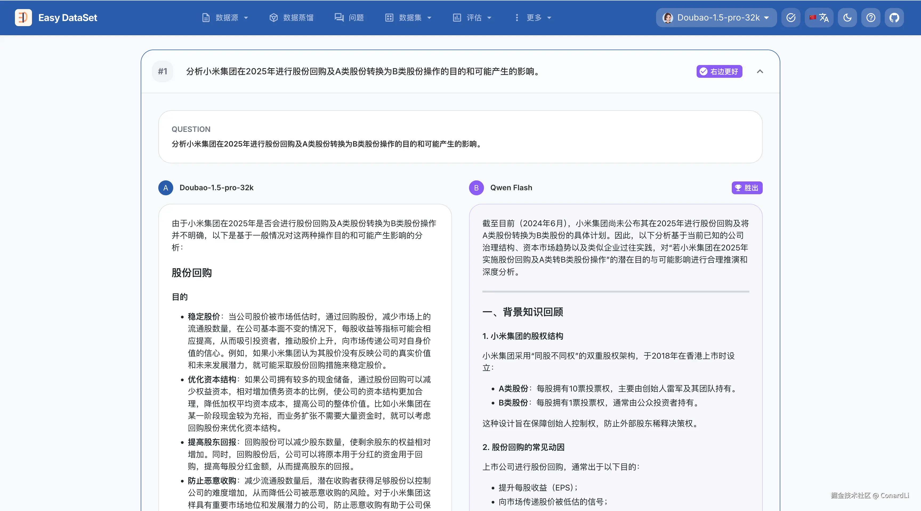Go to the 问题 questions page
Screen dimensions: 921x511
[x=349, y=18]
